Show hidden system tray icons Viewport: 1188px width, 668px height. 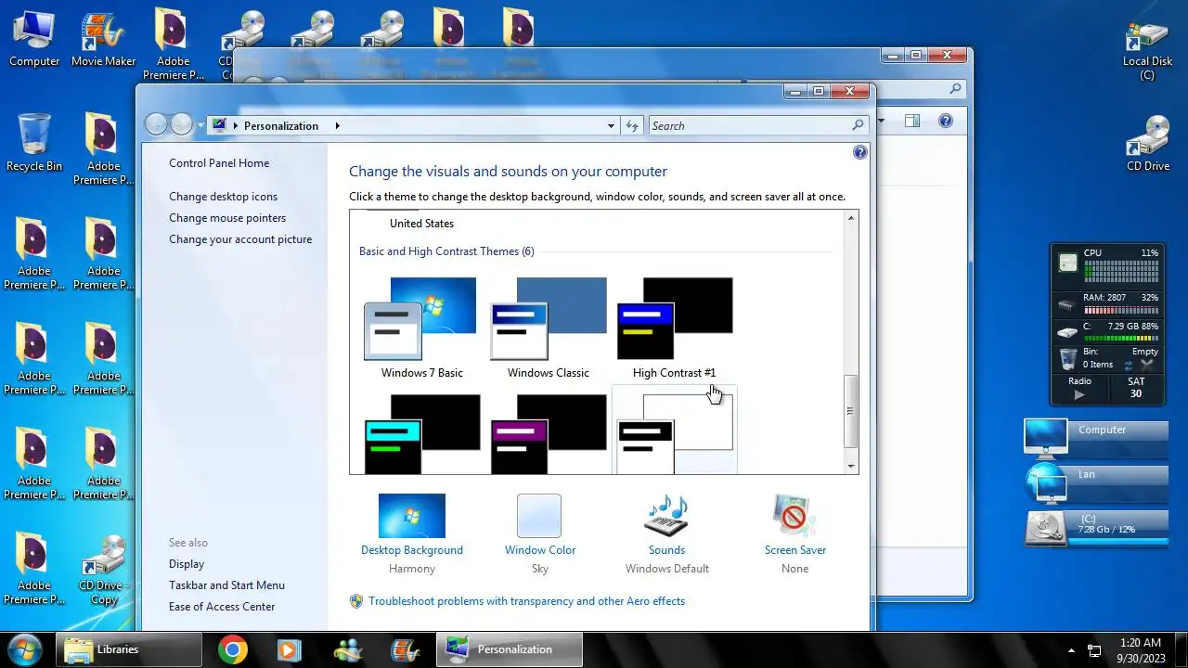[1071, 650]
